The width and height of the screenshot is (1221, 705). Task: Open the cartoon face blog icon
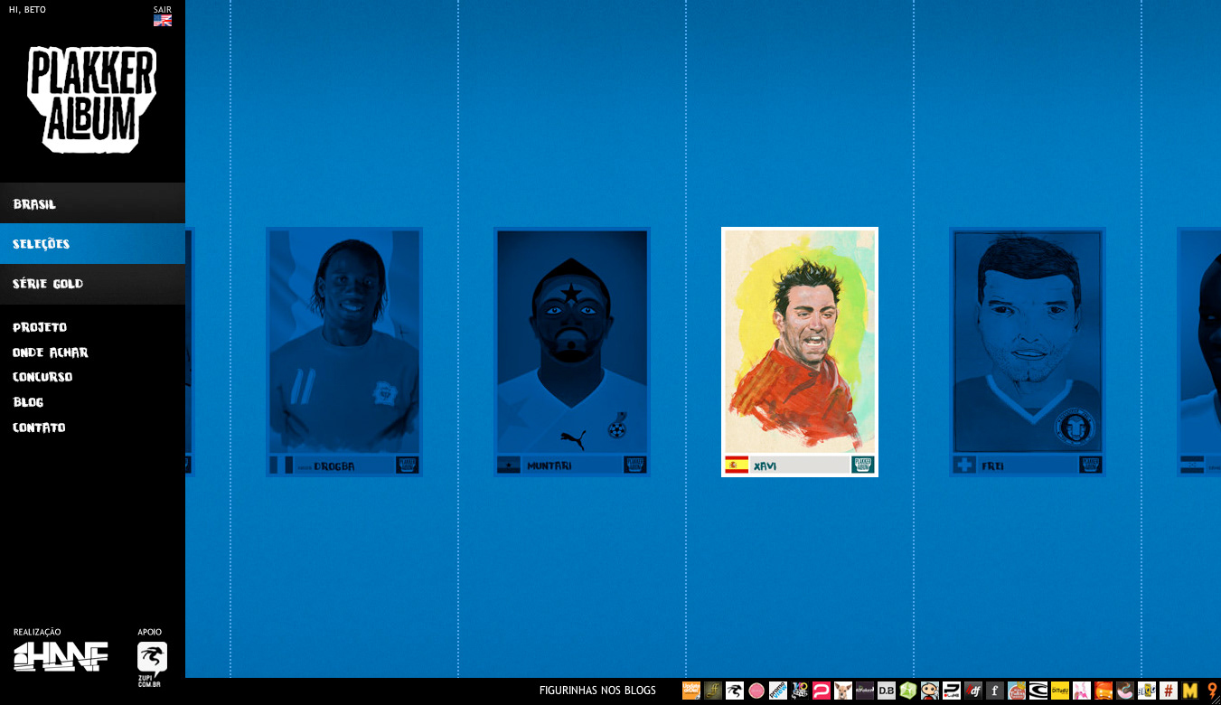930,691
